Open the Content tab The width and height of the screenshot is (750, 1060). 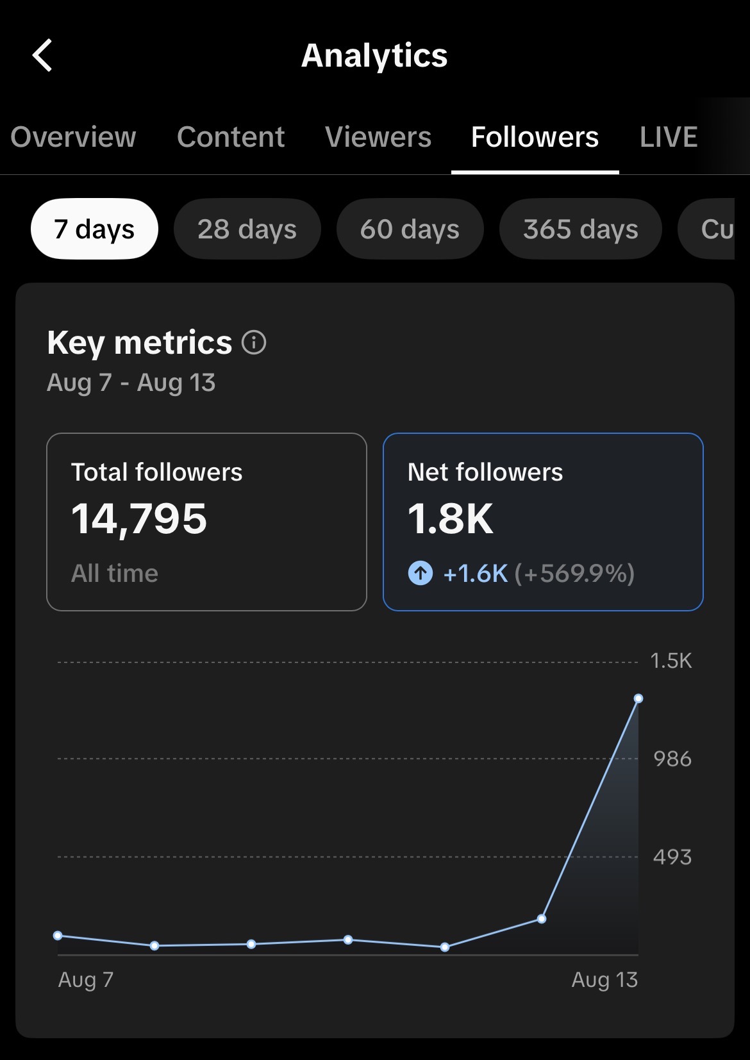(x=231, y=137)
